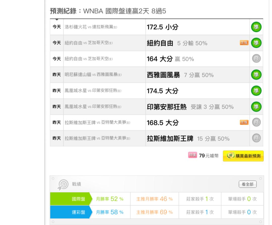Click 莊家殺手 1 次 in 運彩盤 row
272x225 pixels.
click(x=200, y=212)
